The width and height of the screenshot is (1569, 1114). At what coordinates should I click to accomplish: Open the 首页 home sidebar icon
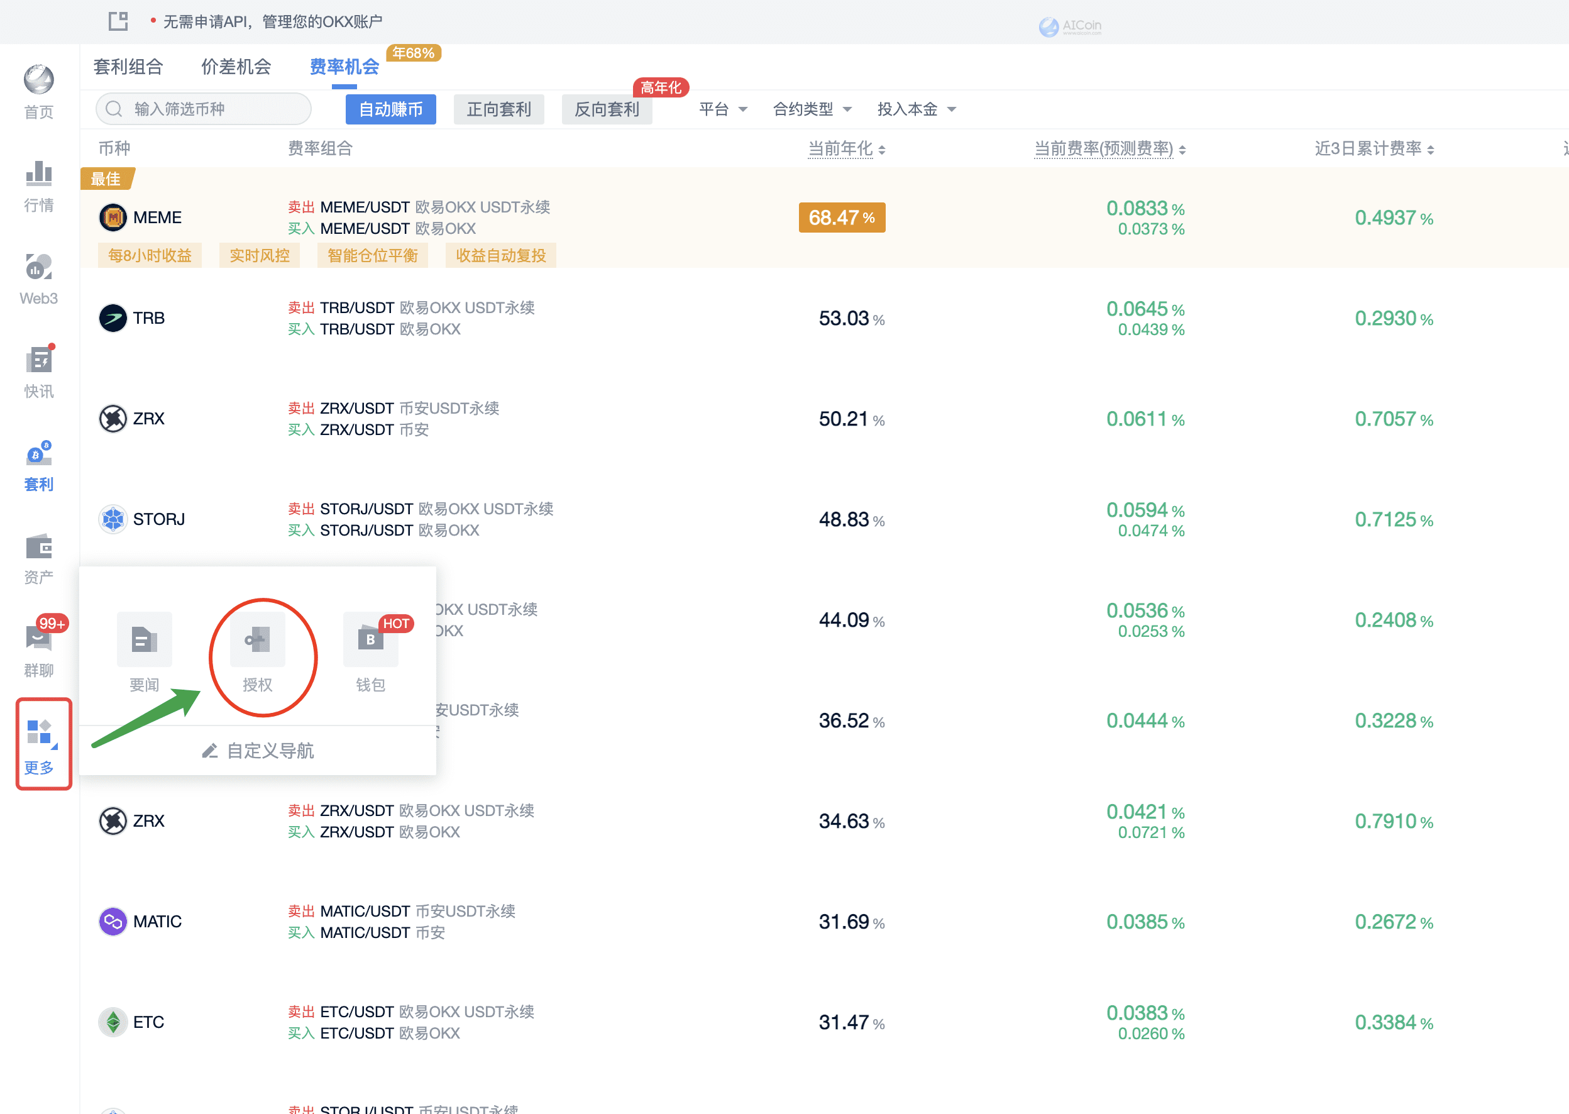[x=39, y=80]
